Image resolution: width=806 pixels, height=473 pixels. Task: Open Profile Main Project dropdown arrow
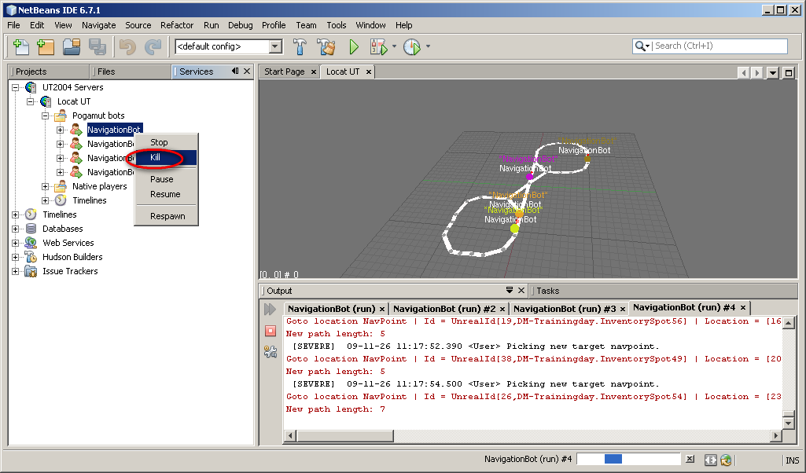tap(428, 46)
